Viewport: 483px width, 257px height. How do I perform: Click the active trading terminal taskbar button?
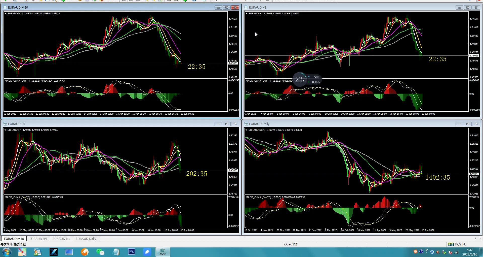[163, 252]
